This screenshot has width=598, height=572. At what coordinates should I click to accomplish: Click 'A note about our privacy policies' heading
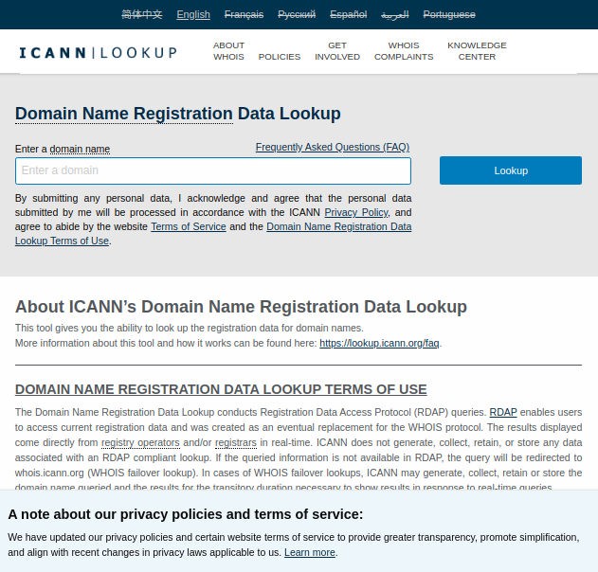(x=186, y=514)
